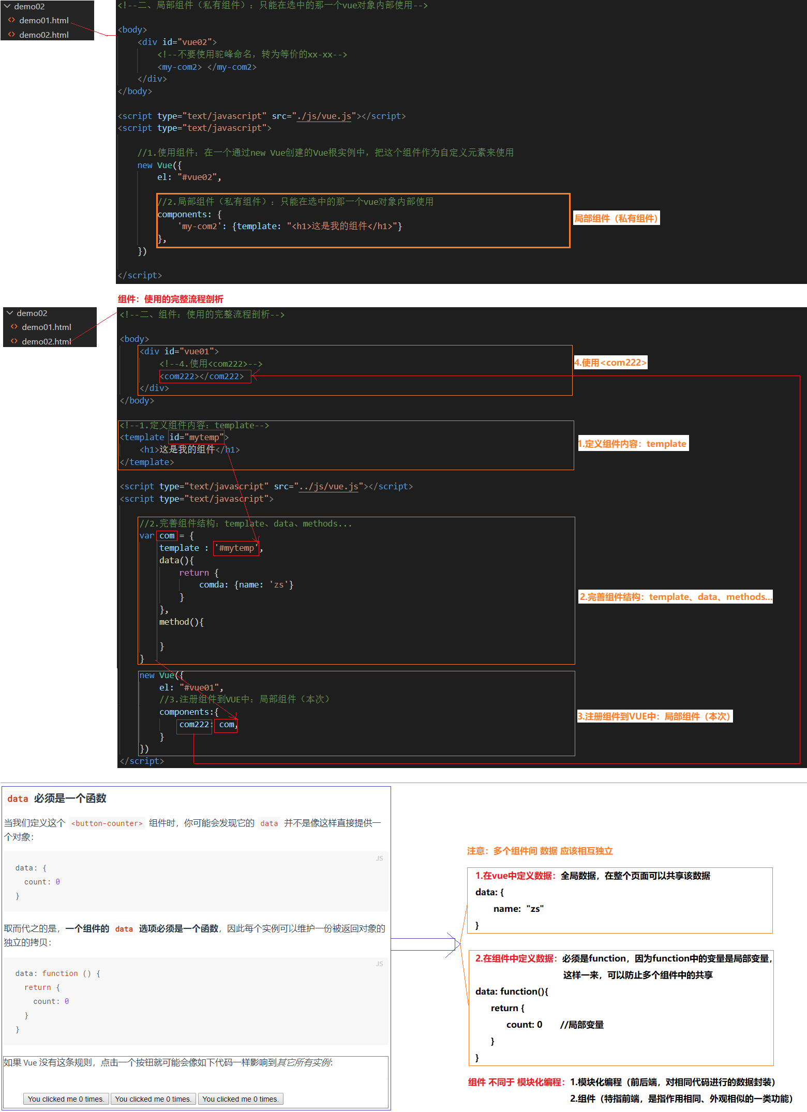
Task: Follow the underlined ../js/vue.js script path
Action: [x=328, y=486]
